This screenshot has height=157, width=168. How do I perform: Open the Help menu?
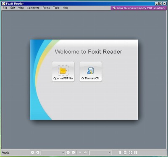(65, 8)
